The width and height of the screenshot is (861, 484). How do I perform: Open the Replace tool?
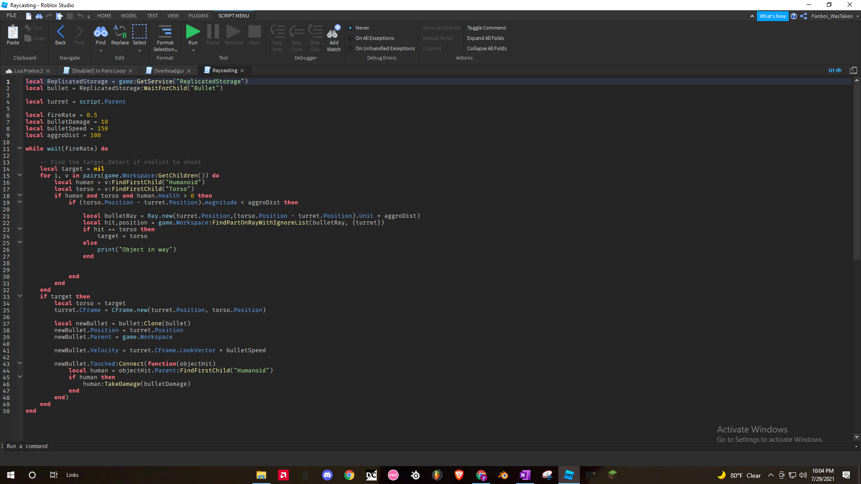[x=120, y=35]
